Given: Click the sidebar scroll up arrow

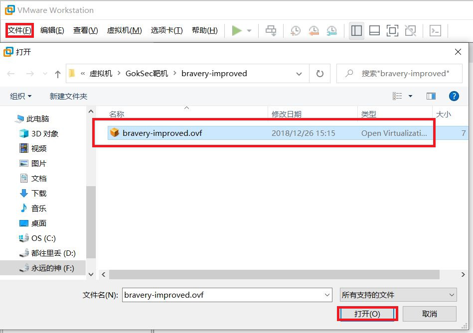Looking at the screenshot, I should pos(91,111).
